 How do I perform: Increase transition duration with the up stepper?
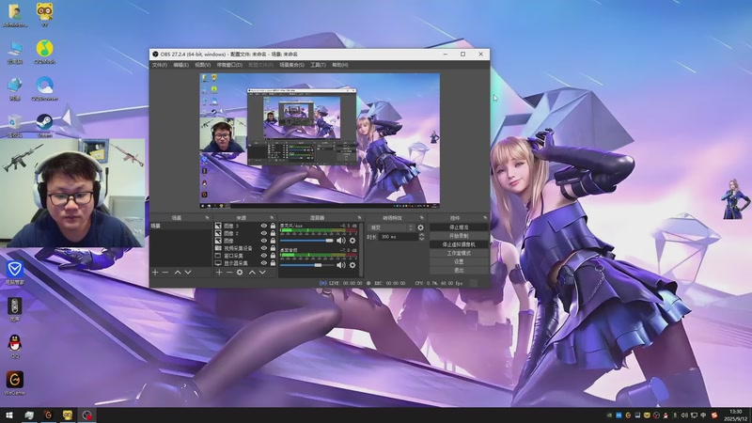(421, 235)
